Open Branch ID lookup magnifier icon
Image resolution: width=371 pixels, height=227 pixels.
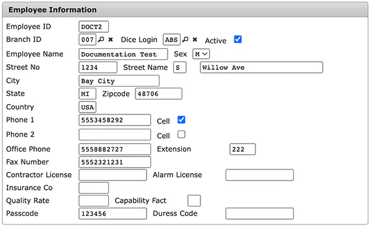101,40
